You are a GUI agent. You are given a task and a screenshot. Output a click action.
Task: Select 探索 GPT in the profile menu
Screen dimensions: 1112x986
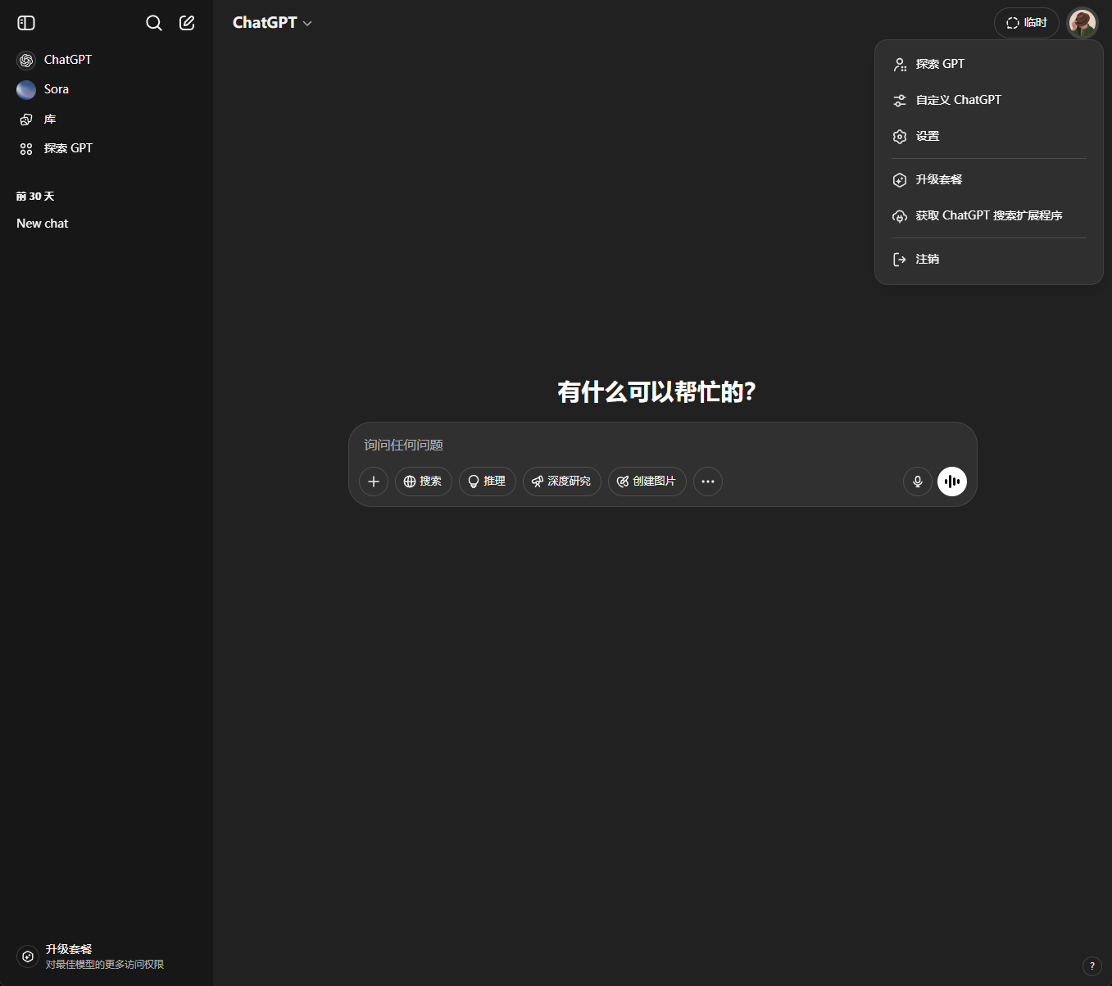989,64
